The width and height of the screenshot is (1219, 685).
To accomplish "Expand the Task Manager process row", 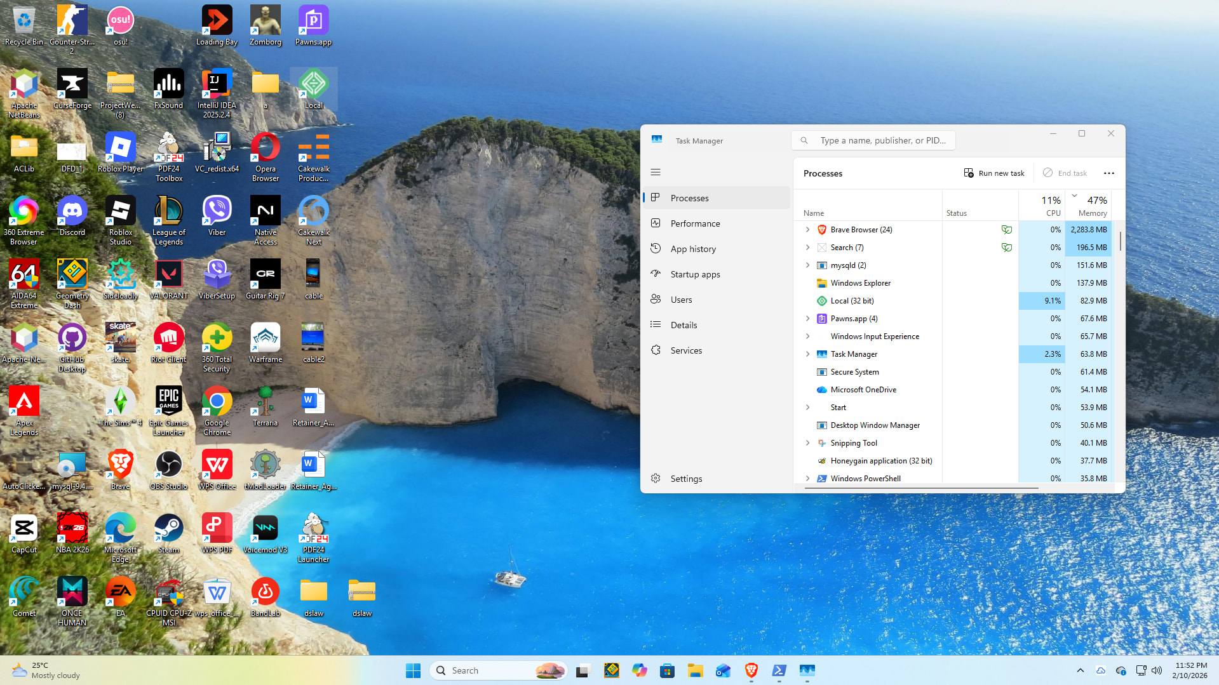I will 807,354.
